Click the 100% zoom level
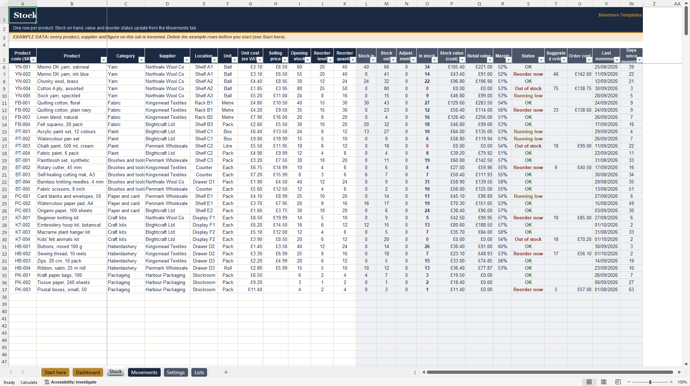 coord(682,382)
